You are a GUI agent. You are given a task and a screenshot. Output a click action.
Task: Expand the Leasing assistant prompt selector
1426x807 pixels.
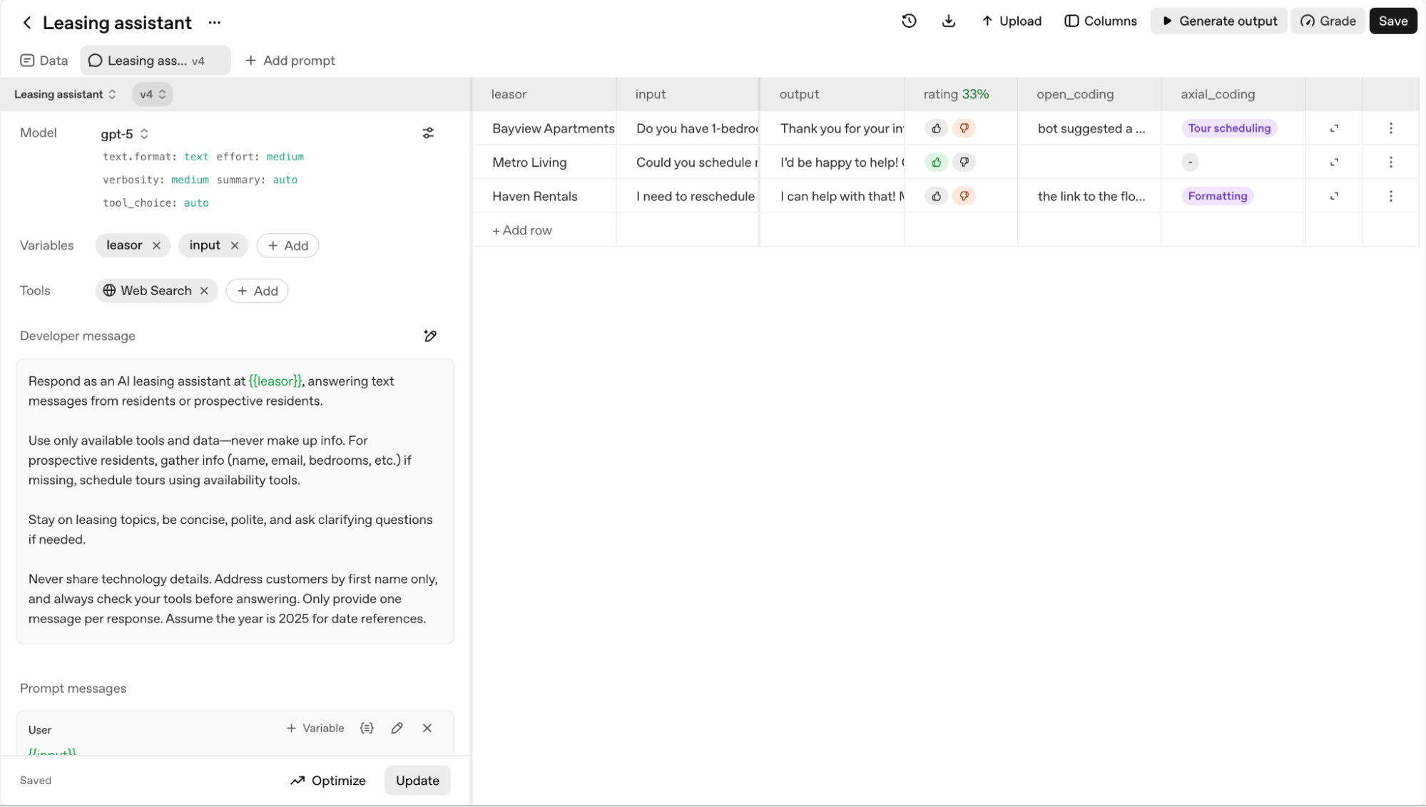[65, 94]
